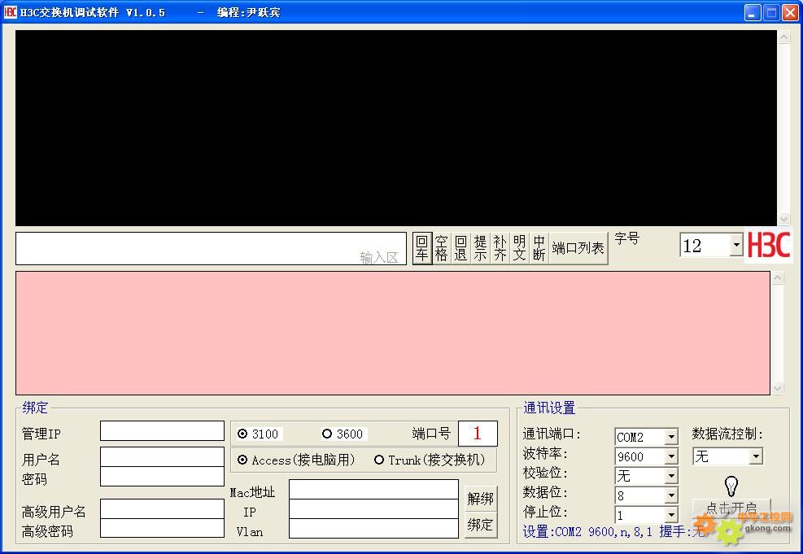Click the 高级密码 input field
Viewport: 803px width, 554px height.
coord(162,528)
